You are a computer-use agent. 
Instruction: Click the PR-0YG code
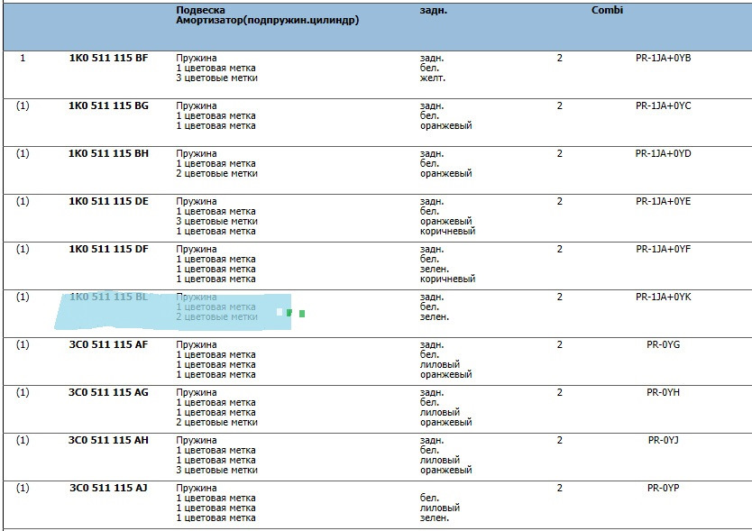(x=664, y=344)
